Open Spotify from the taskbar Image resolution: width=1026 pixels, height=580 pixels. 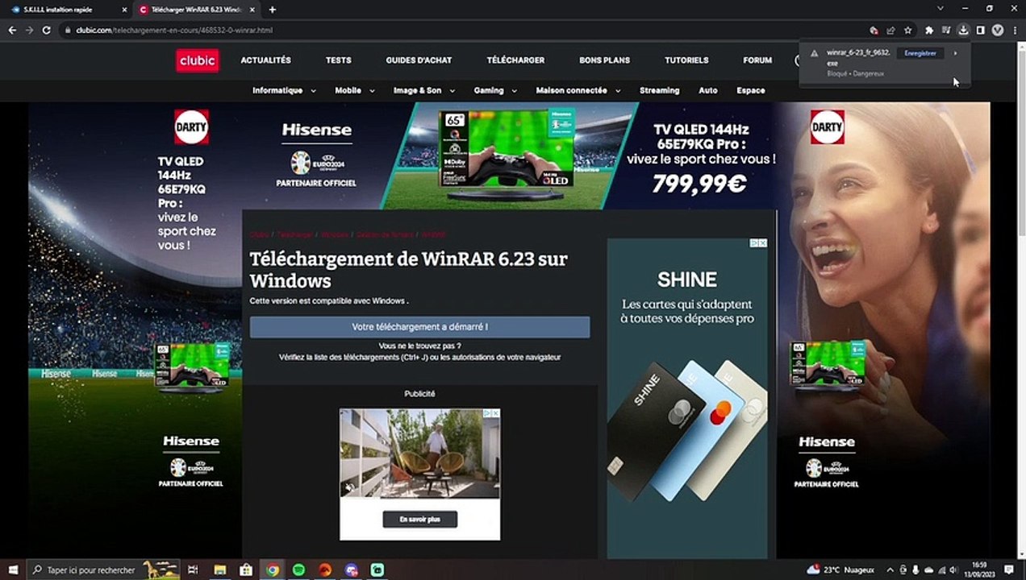coord(298,570)
